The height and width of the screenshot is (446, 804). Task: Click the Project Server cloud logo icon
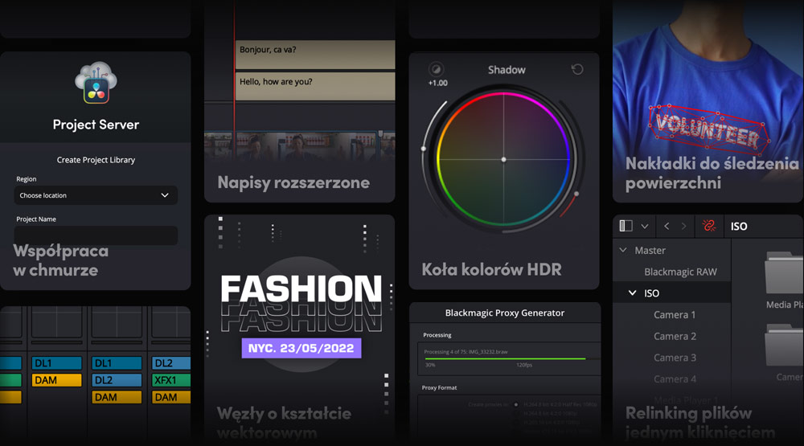click(96, 83)
